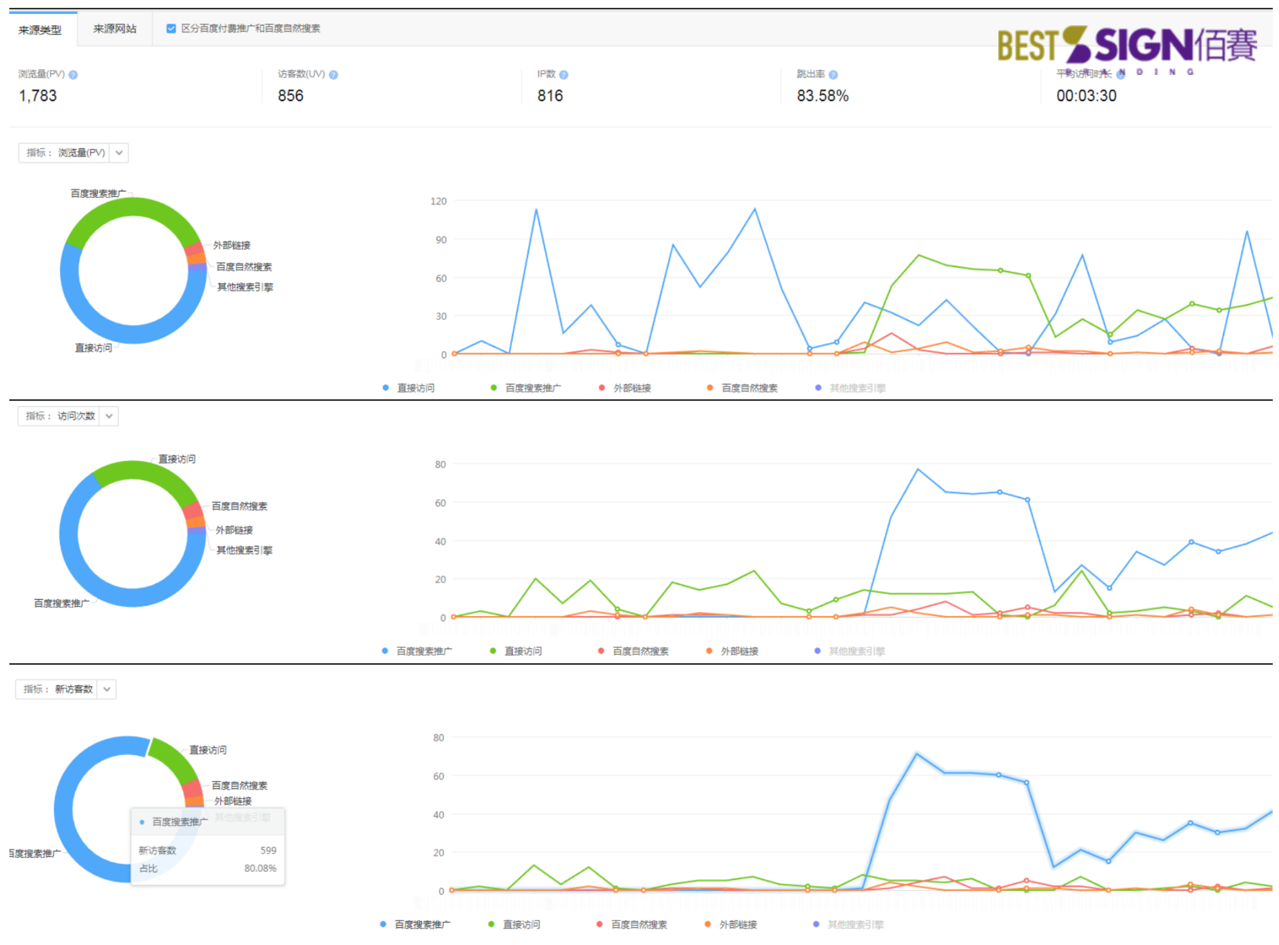
Task: Click the 856 visitors value
Action: coord(292,96)
